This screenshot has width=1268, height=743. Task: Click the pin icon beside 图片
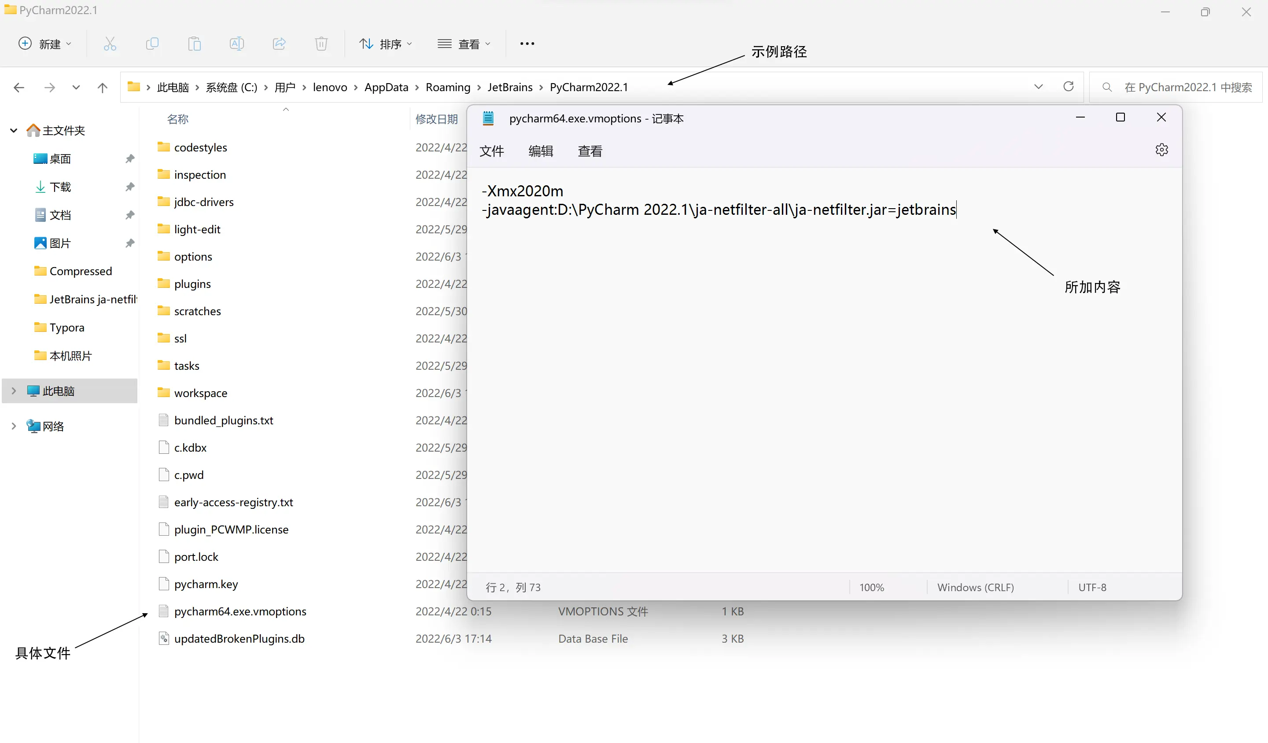[130, 243]
